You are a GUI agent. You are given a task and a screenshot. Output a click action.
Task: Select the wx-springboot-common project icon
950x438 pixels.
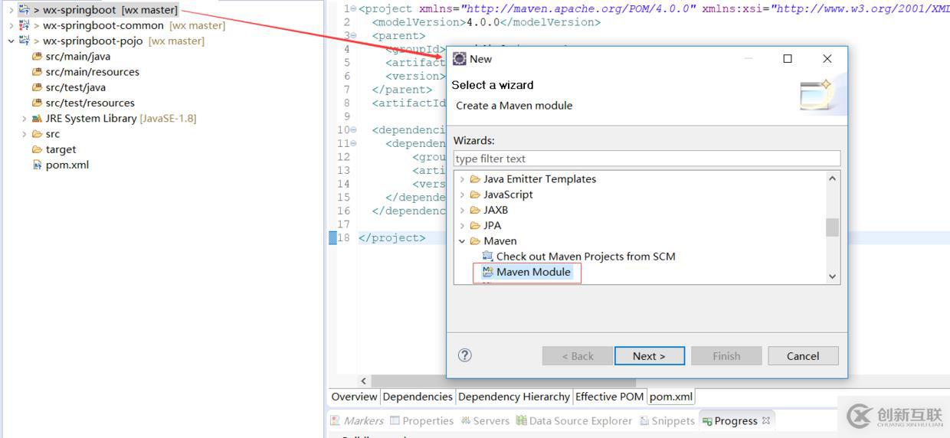pos(24,25)
